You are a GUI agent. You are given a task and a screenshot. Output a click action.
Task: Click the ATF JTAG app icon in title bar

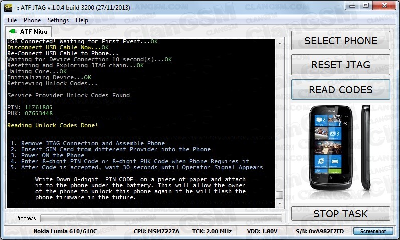(8, 7)
